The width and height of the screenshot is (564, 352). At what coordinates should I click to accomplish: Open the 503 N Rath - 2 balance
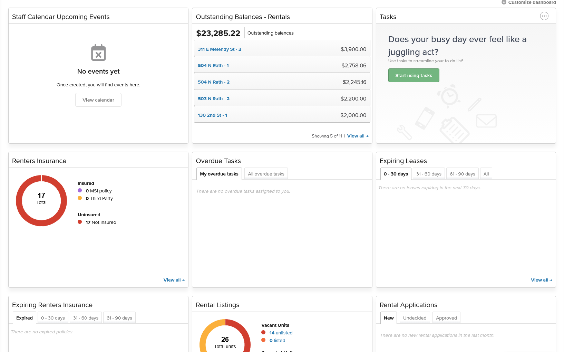pos(214,98)
